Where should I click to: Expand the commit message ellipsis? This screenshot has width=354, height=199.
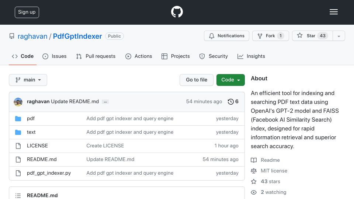(105, 102)
